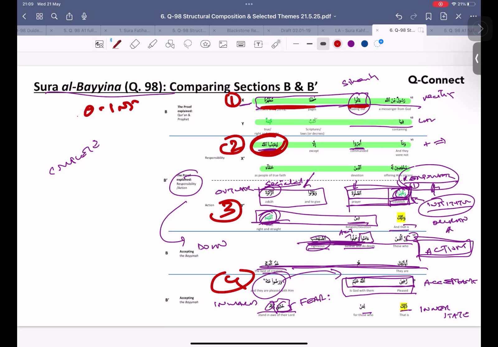Select the zoom window tool
498x347 pixels.
(99, 44)
